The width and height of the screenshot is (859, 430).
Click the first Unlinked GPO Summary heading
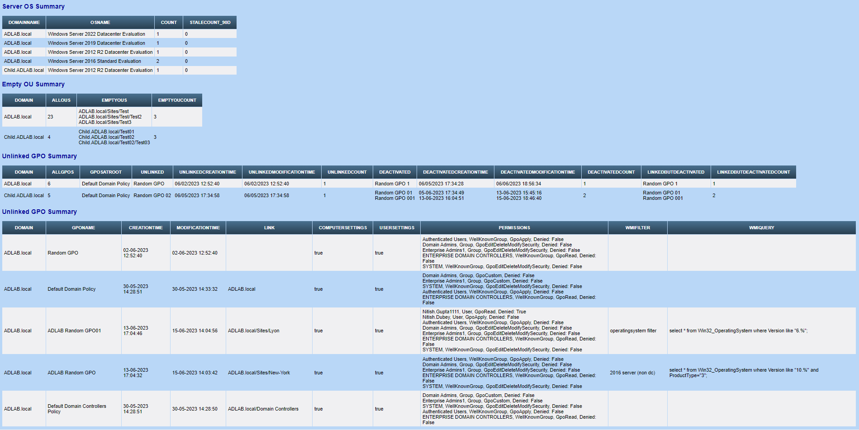[x=39, y=156]
